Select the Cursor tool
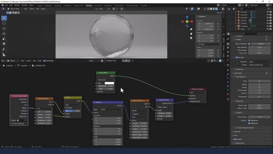Image resolution: width=273 pixels, height=154 pixels. click(x=4, y=23)
